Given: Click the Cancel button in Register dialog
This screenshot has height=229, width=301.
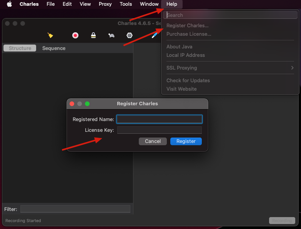Looking at the screenshot, I should coord(153,141).
